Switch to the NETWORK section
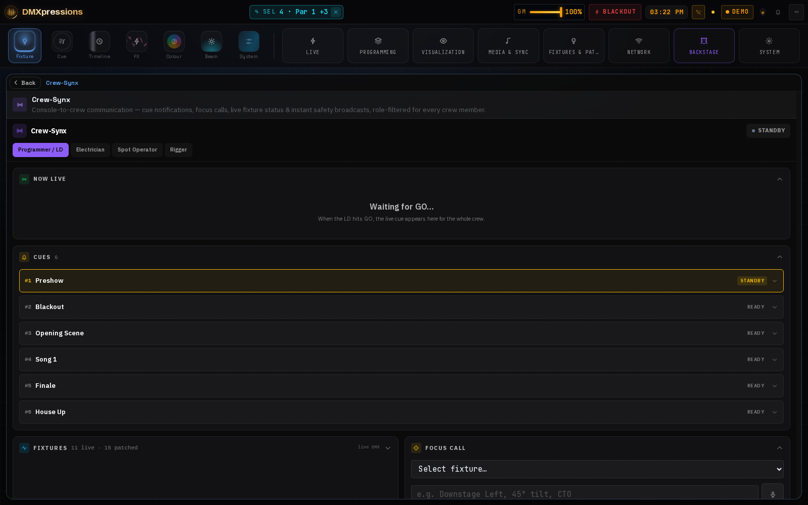Viewport: 808px width, 505px height. 639,45
